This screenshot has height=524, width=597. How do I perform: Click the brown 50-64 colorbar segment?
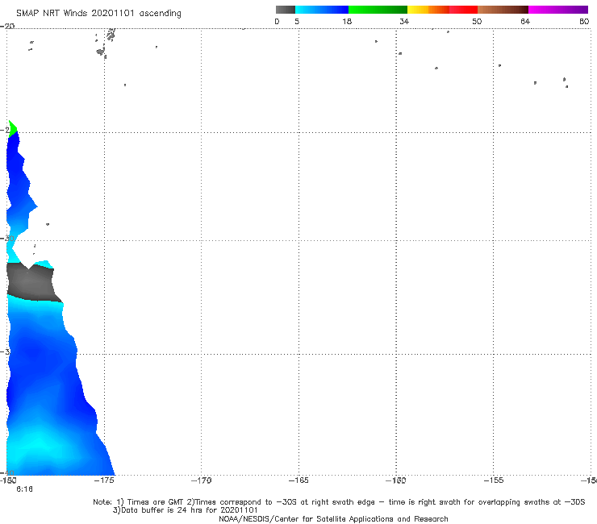(503, 10)
